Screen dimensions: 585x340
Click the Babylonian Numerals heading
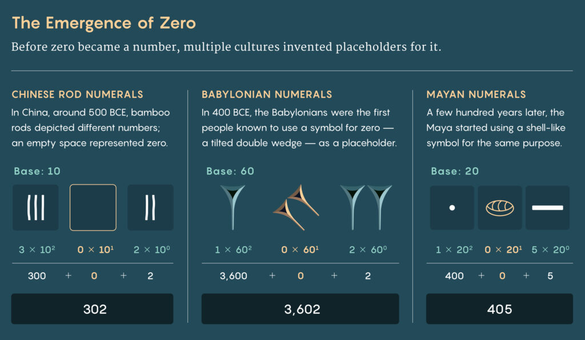point(267,94)
